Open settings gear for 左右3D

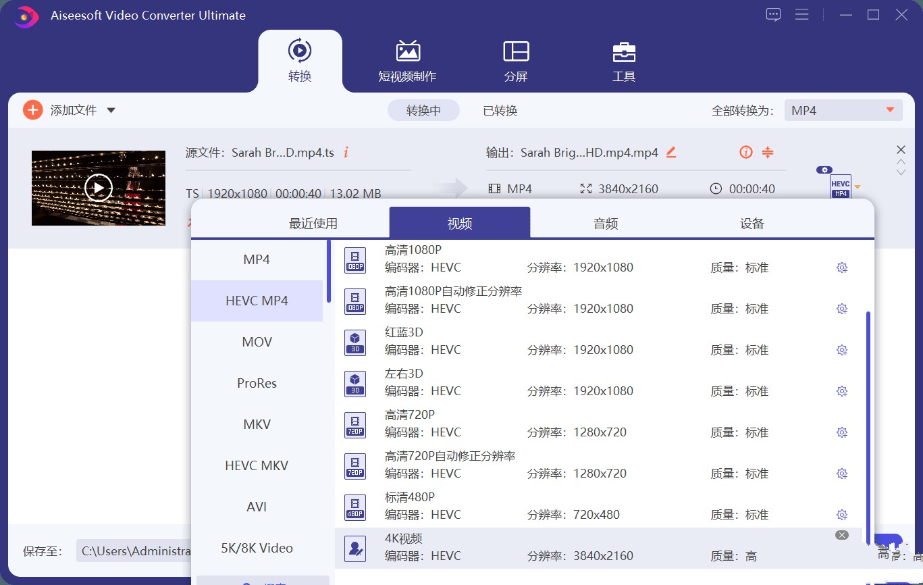pyautogui.click(x=842, y=391)
